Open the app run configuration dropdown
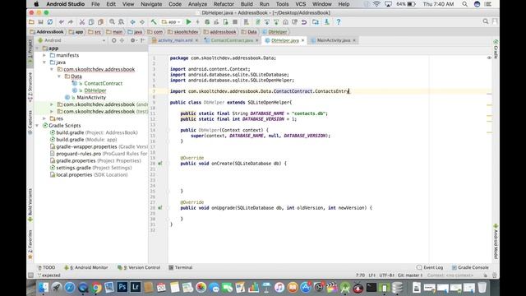Viewport: 526px width, 296px height. pyautogui.click(x=171, y=22)
